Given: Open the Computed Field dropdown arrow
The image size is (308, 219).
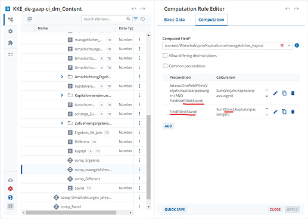Looking at the screenshot, I should [289, 45].
